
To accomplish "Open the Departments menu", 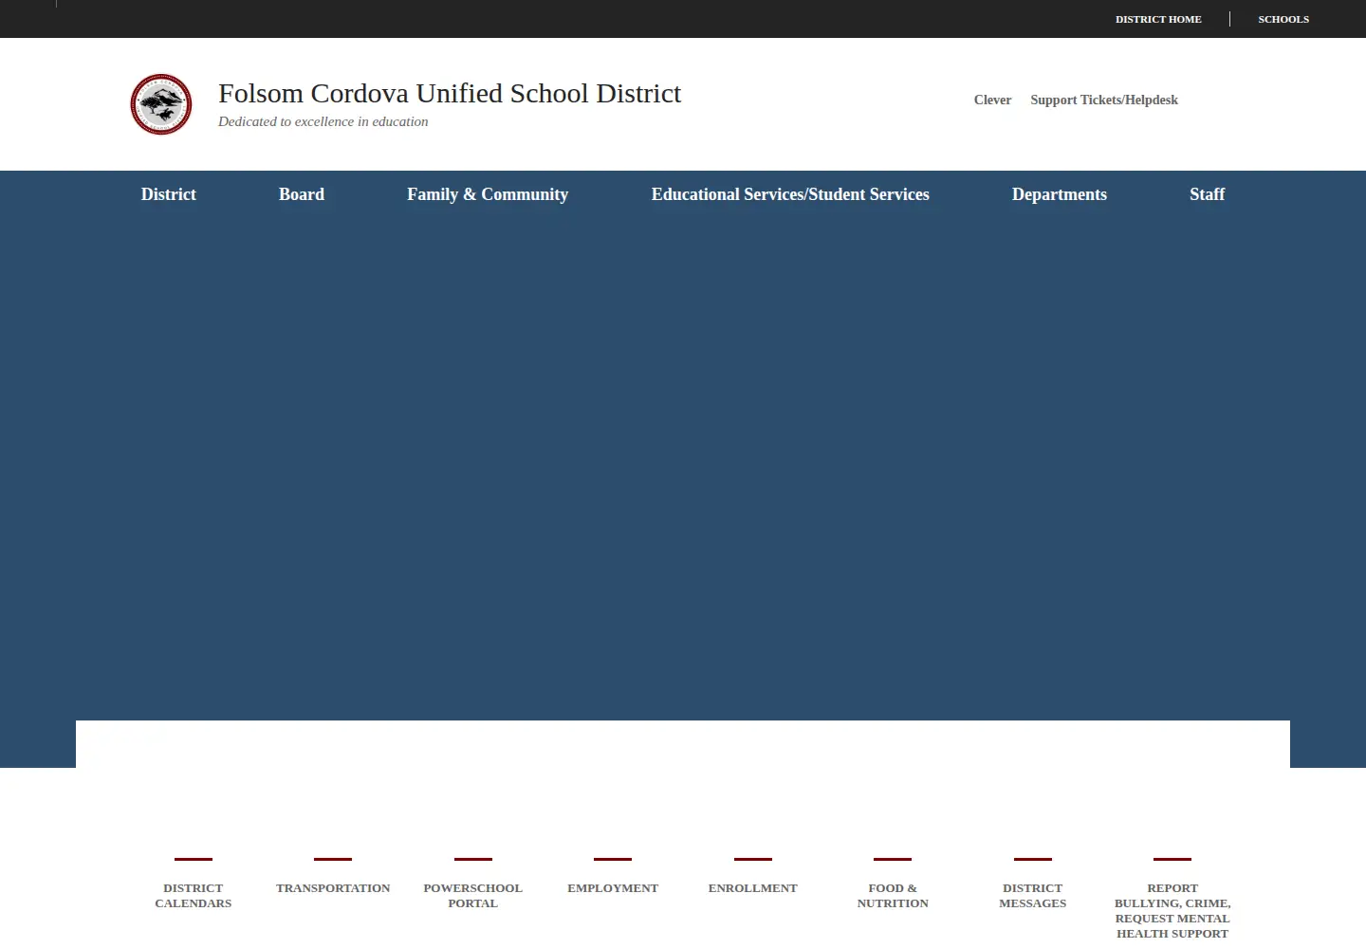I will click(x=1060, y=194).
